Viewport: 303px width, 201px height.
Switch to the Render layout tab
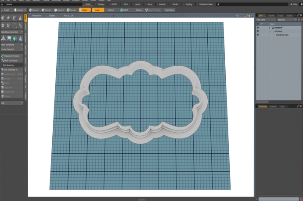click(x=175, y=4)
